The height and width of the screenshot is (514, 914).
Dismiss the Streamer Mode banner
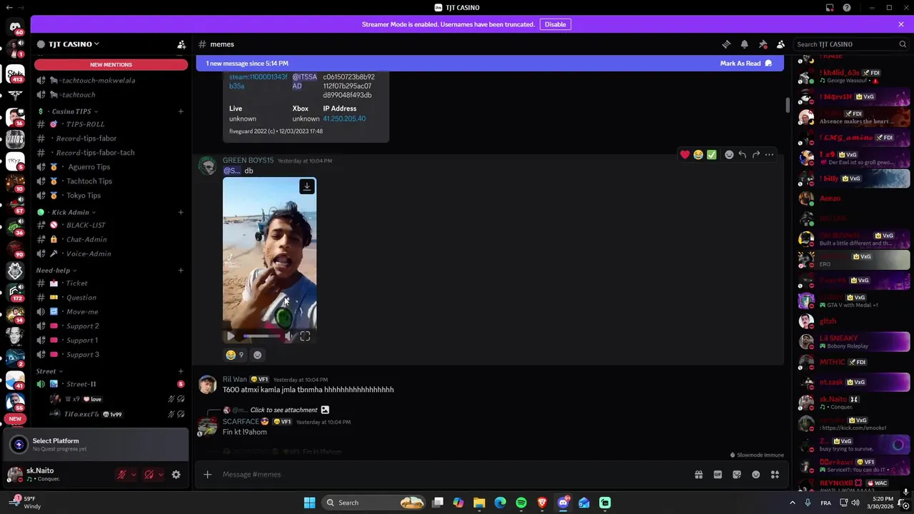click(901, 24)
